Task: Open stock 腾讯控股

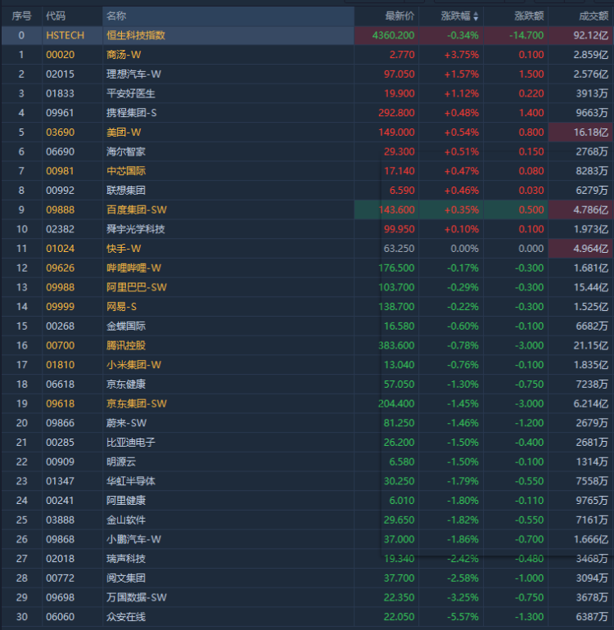Action: tap(126, 345)
